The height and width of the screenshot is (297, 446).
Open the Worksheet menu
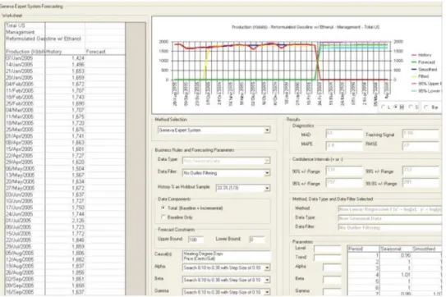point(12,16)
